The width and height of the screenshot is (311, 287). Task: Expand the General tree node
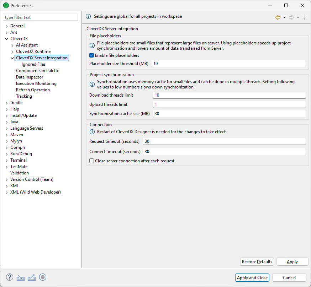[x=6, y=26]
